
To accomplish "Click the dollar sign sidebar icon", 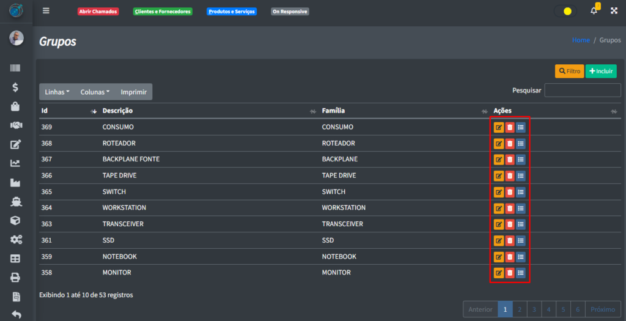I will tap(16, 87).
